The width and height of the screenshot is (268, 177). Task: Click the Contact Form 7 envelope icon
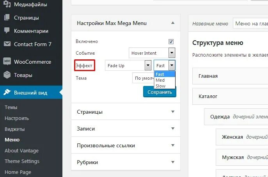pyautogui.click(x=7, y=44)
